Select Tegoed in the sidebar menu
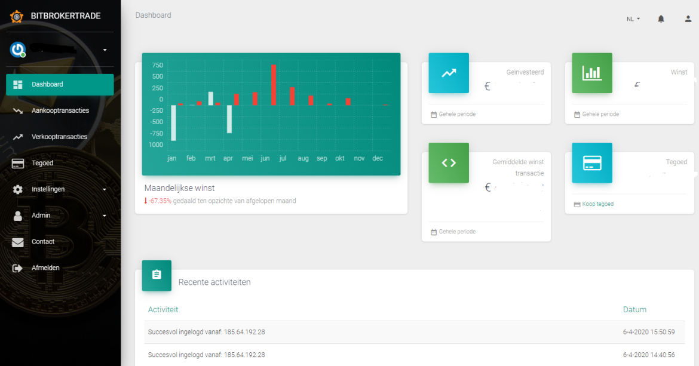 pyautogui.click(x=42, y=163)
